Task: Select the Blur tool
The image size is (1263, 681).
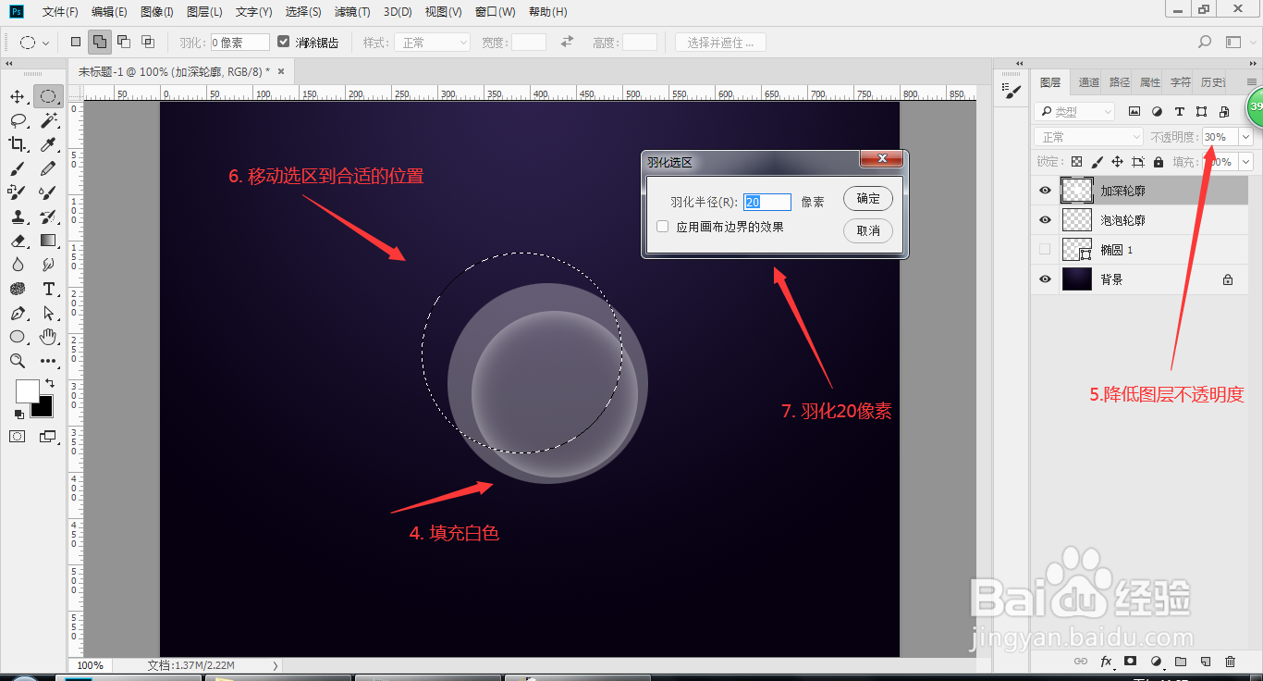Action: point(18,265)
